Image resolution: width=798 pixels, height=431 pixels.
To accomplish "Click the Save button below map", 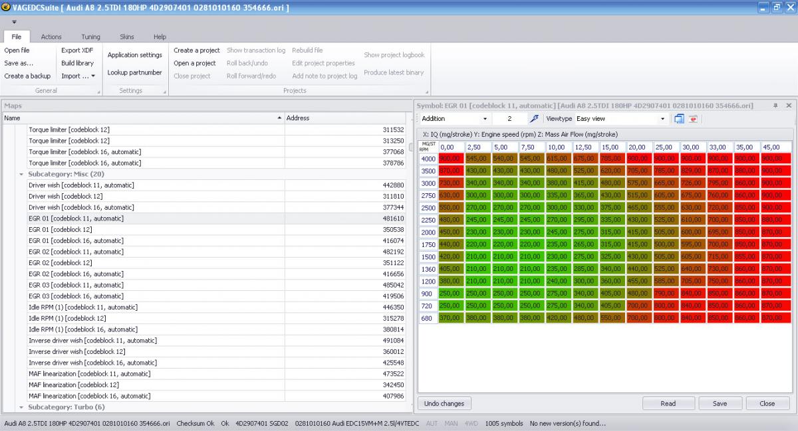I will (x=720, y=403).
